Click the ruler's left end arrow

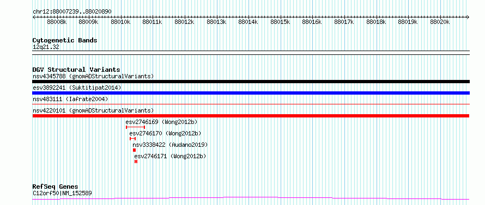(34, 17)
